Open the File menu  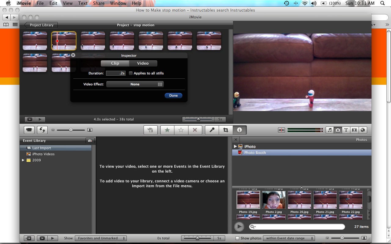click(x=40, y=3)
